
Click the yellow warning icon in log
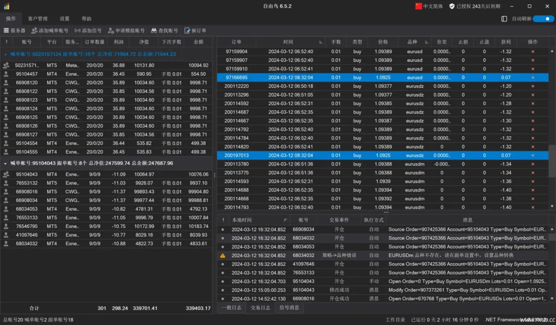click(x=223, y=255)
